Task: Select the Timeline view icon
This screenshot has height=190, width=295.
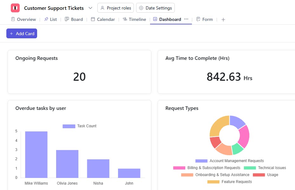Action: pyautogui.click(x=125, y=19)
